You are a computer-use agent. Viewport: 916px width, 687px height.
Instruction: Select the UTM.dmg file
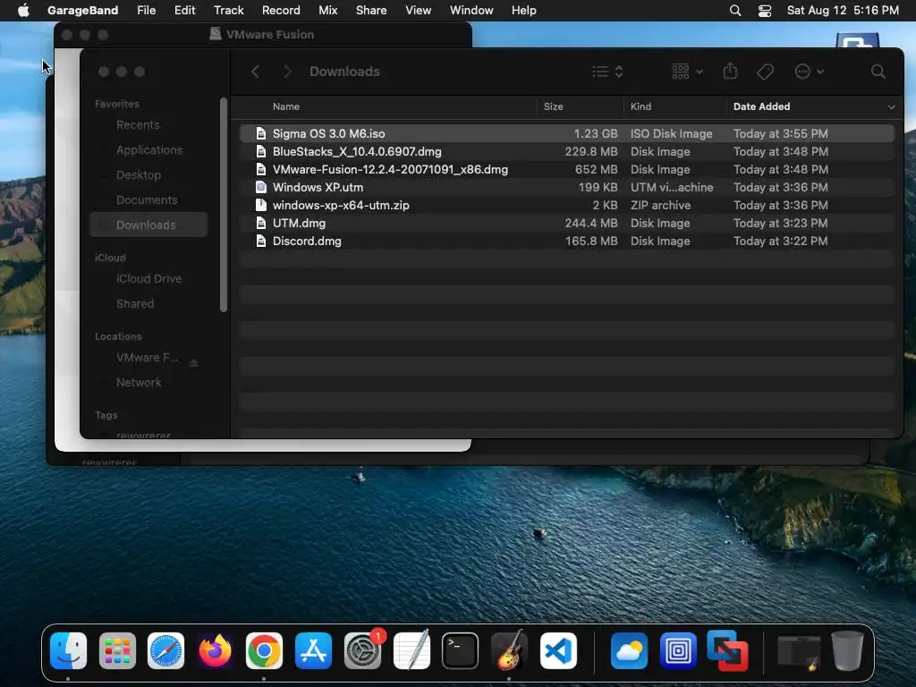[566, 223]
